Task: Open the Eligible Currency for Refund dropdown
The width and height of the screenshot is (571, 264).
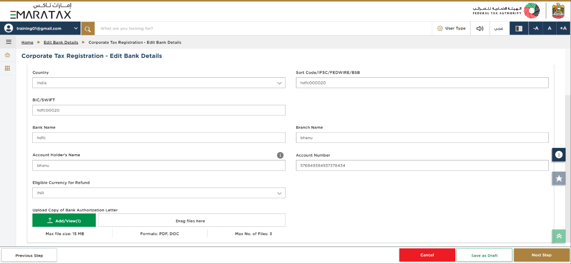Action: pyautogui.click(x=159, y=193)
